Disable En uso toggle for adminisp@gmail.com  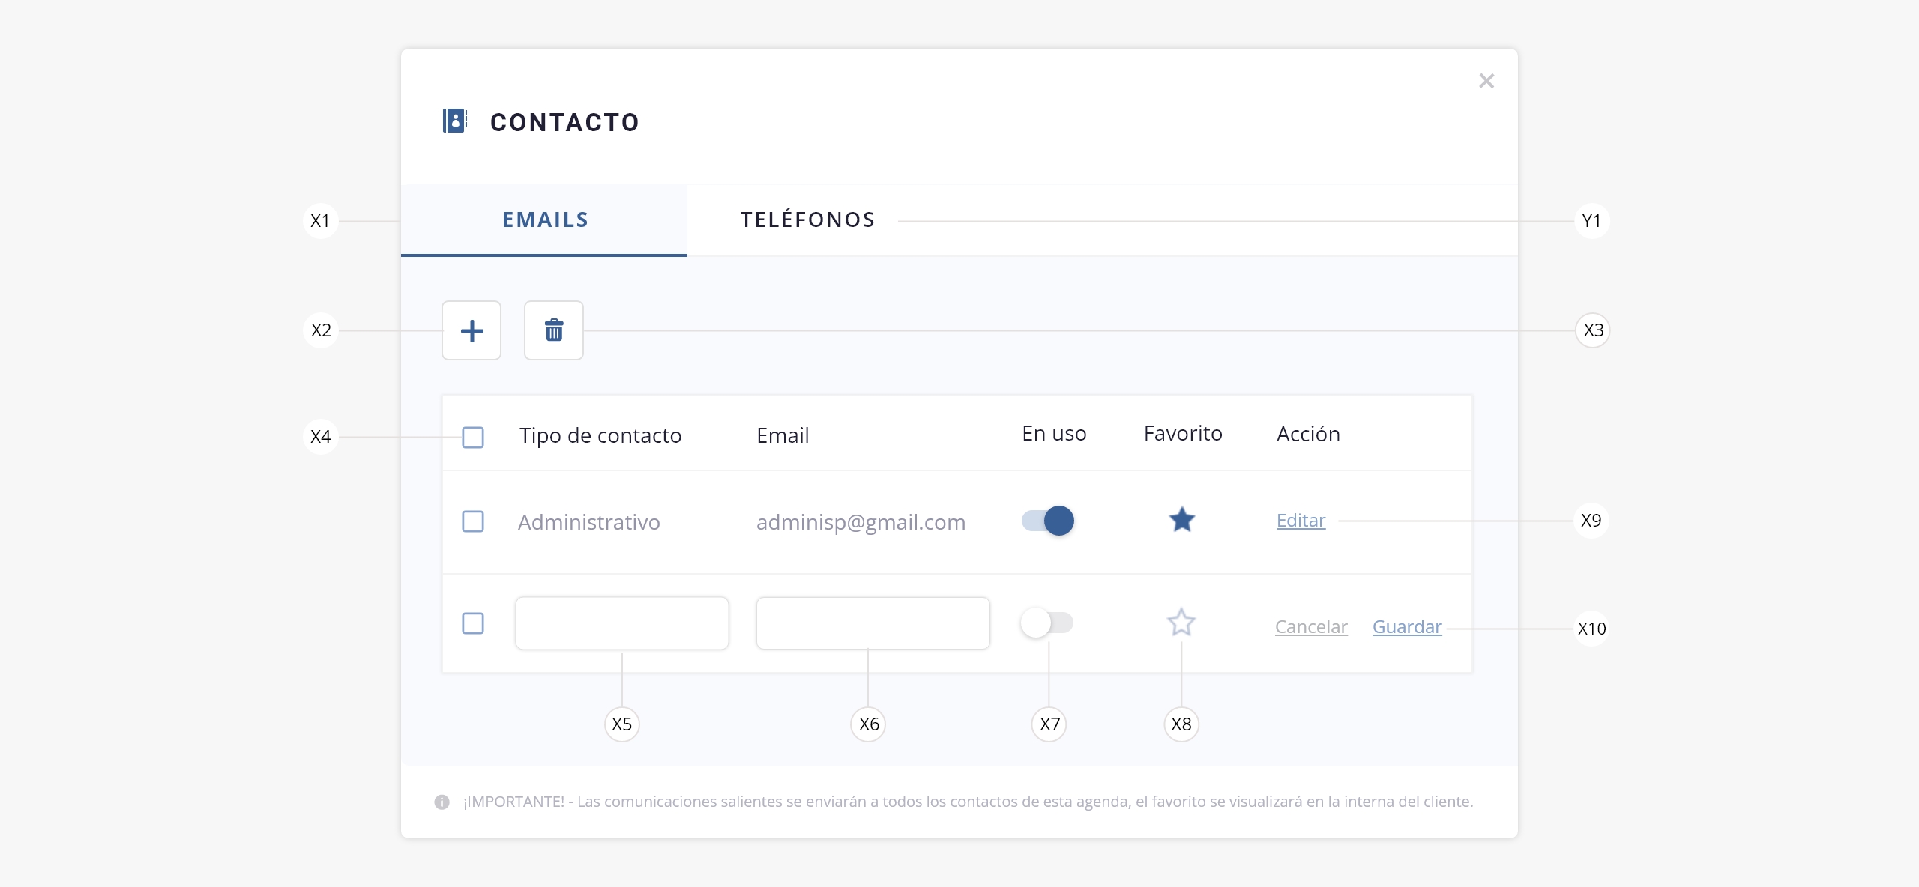click(x=1048, y=521)
